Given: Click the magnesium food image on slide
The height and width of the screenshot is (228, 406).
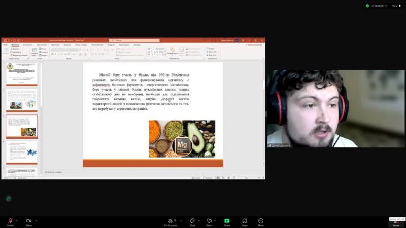Looking at the screenshot, I should [x=182, y=139].
